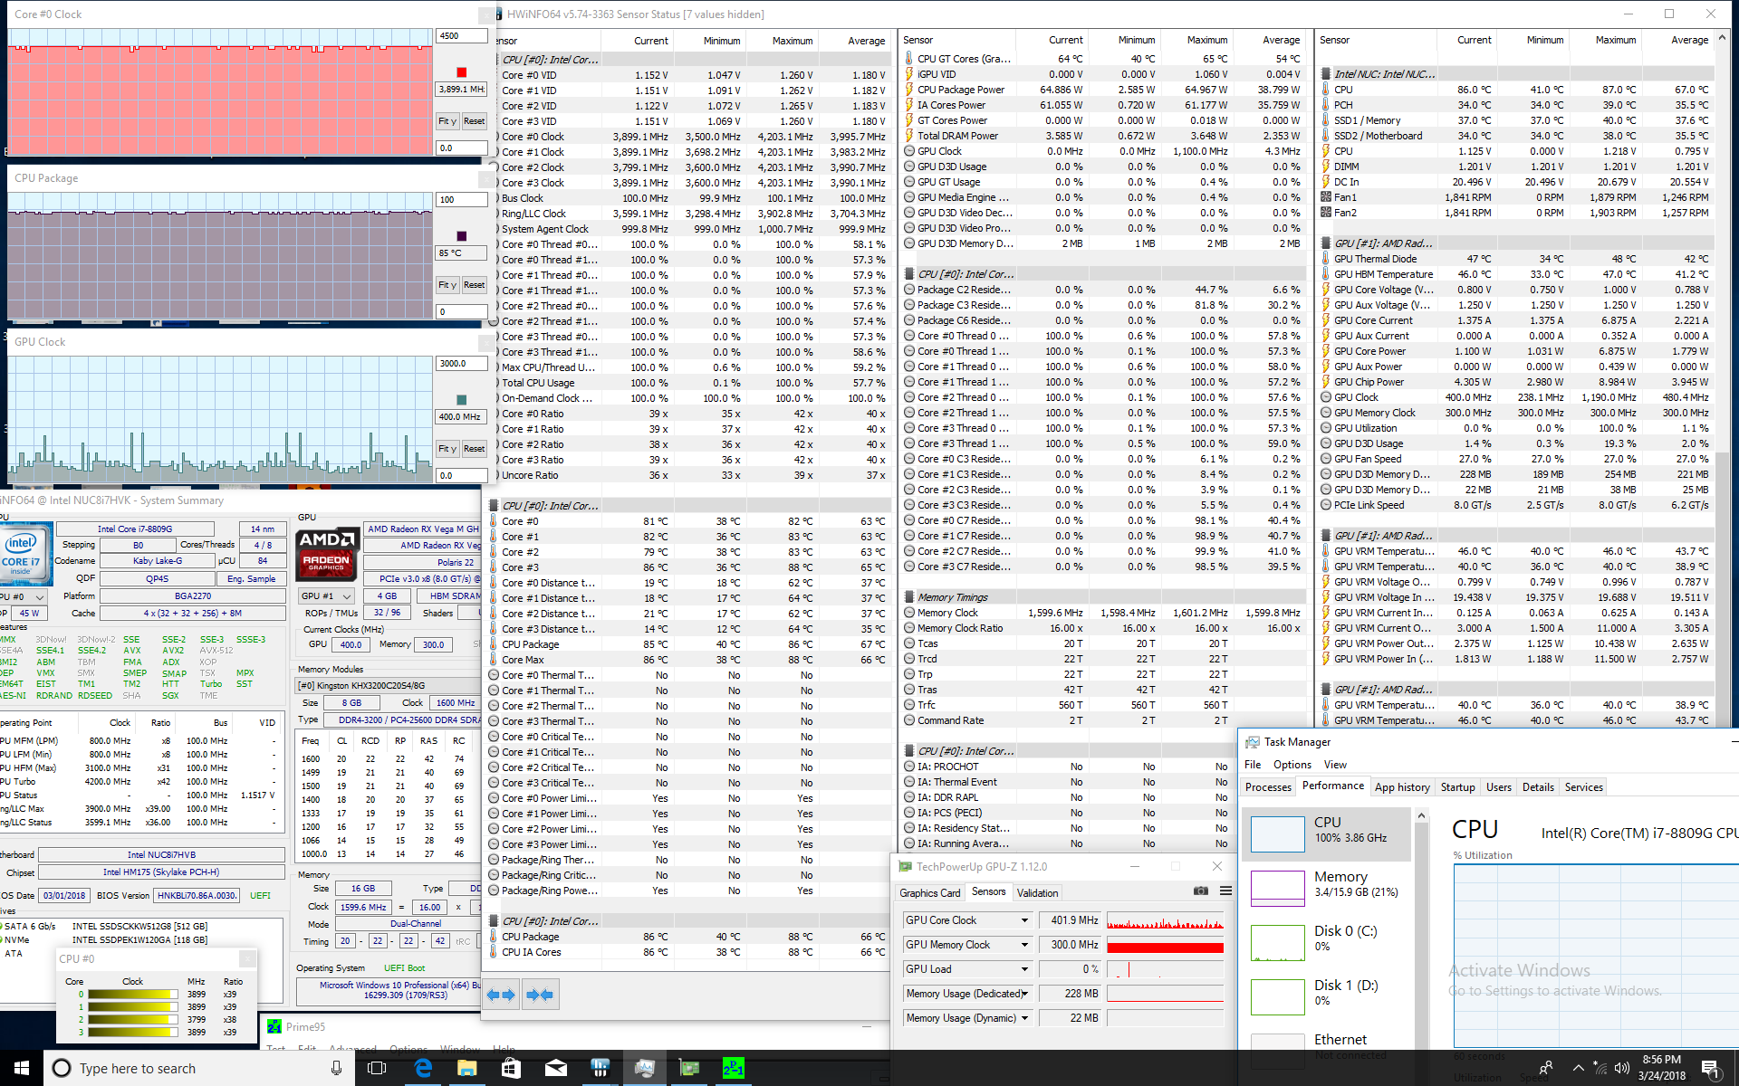
Task: Select the CPU item in Task Manager performance list
Action: tap(1327, 834)
